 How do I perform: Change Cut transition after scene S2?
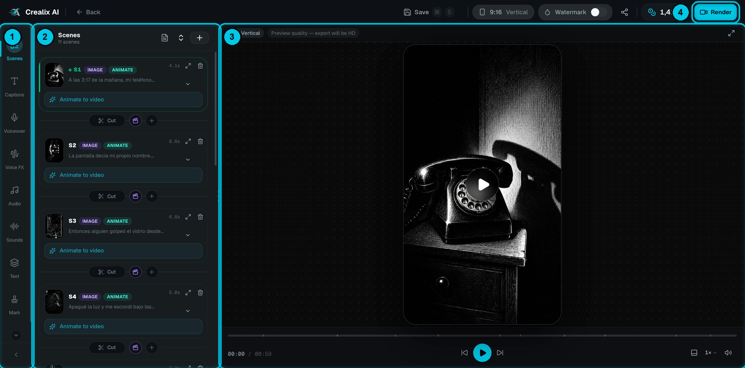click(107, 196)
